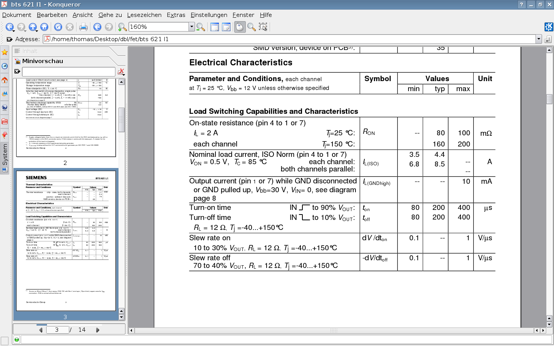This screenshot has width=554, height=346.
Task: Go to previous page via bottom-left arrow
Action: click(41, 330)
